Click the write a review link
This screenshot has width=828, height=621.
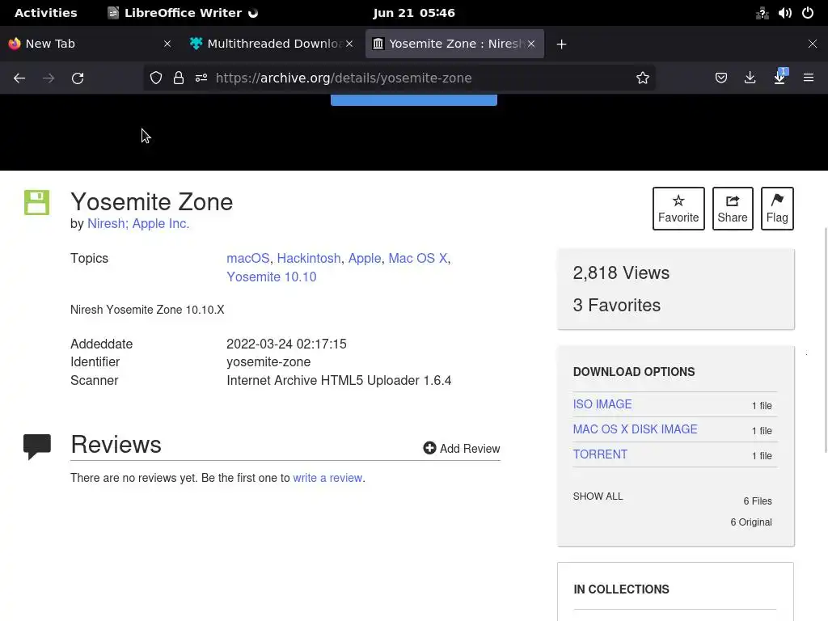coord(327,478)
